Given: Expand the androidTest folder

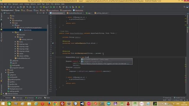Looking at the screenshot, I should pyautogui.click(x=11, y=21).
